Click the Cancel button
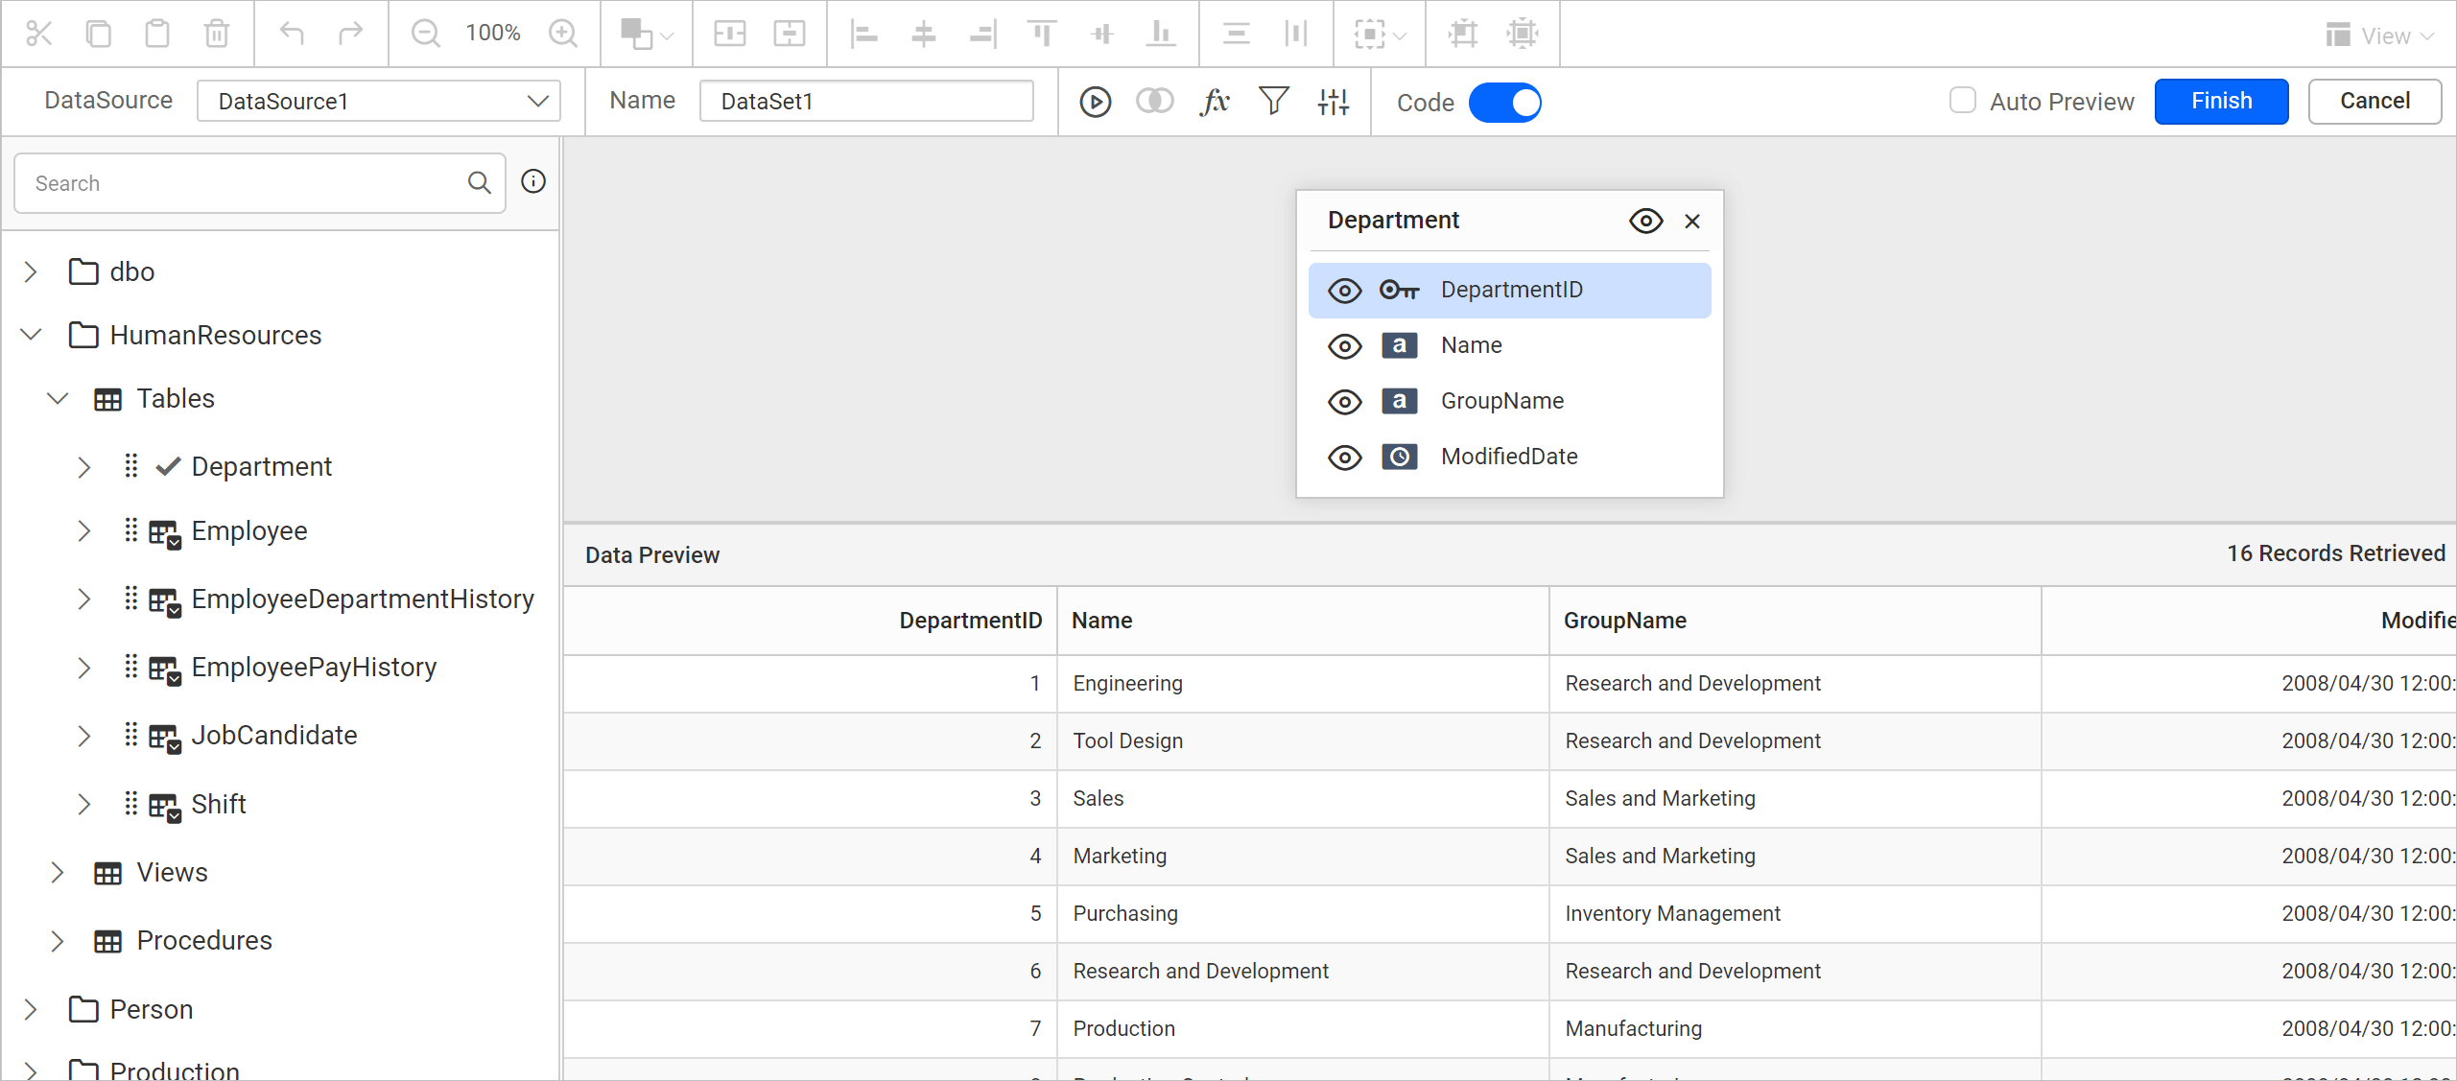Screen dimensions: 2457x1081 pos(2374,102)
